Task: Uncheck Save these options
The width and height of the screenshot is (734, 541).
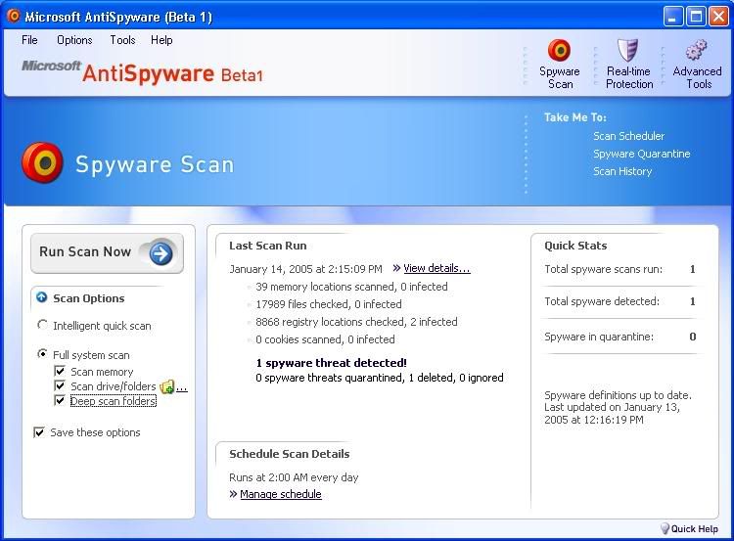Action: pyautogui.click(x=39, y=432)
